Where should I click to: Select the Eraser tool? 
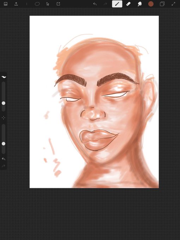(128, 4)
